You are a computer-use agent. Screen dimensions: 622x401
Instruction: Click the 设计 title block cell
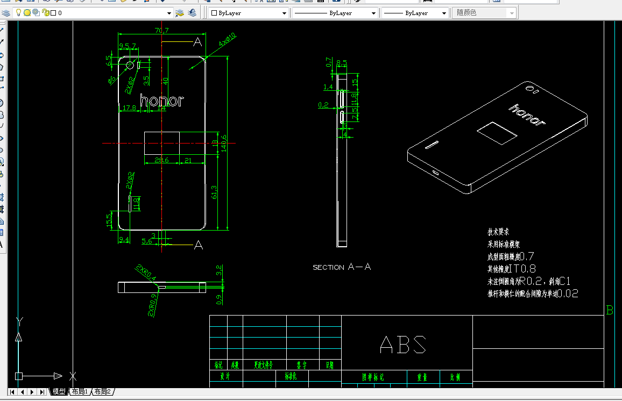pos(225,376)
